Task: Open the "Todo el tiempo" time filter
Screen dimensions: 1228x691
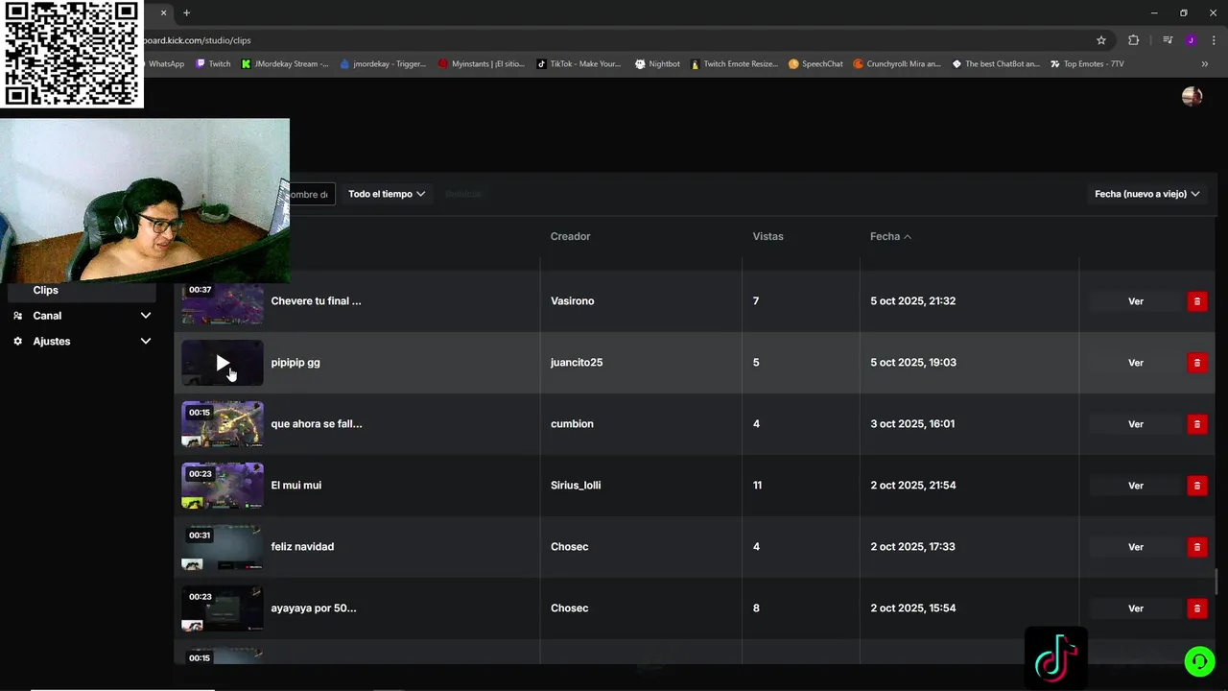Action: [386, 194]
